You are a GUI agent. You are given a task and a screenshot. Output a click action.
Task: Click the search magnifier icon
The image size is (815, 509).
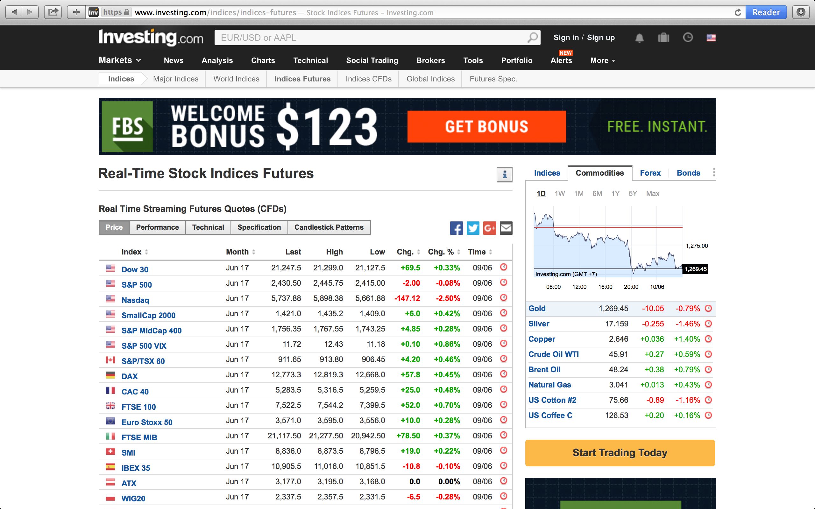point(532,37)
